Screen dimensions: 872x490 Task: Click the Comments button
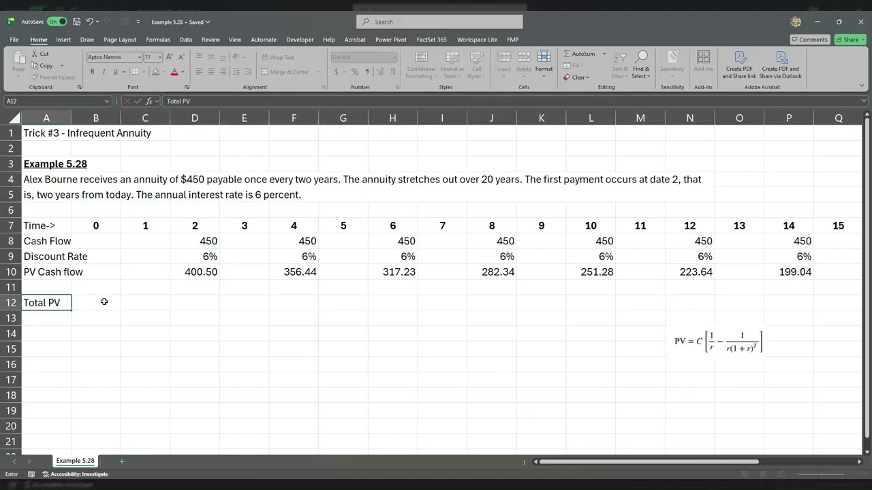(x=809, y=39)
